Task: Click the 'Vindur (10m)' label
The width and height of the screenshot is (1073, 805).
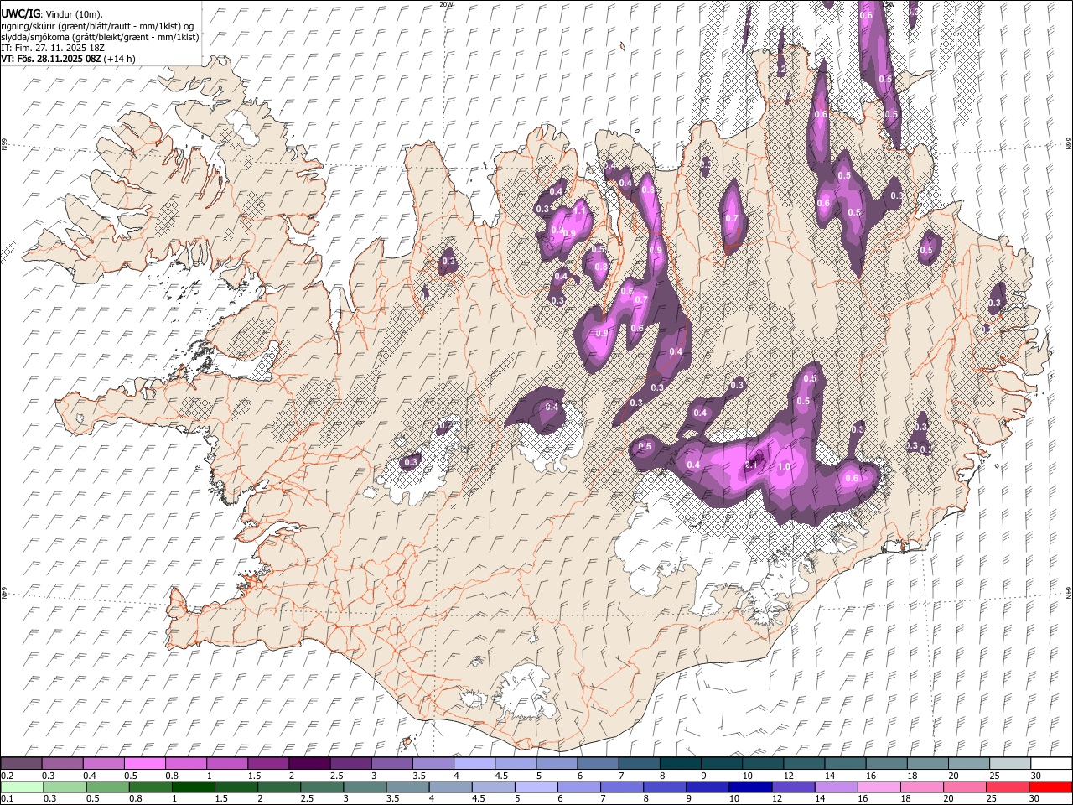Action: [x=74, y=14]
